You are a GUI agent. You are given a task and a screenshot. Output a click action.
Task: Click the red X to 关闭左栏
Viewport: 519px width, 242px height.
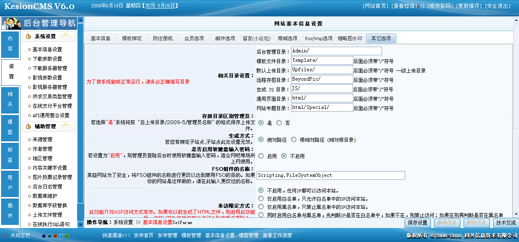6,235
